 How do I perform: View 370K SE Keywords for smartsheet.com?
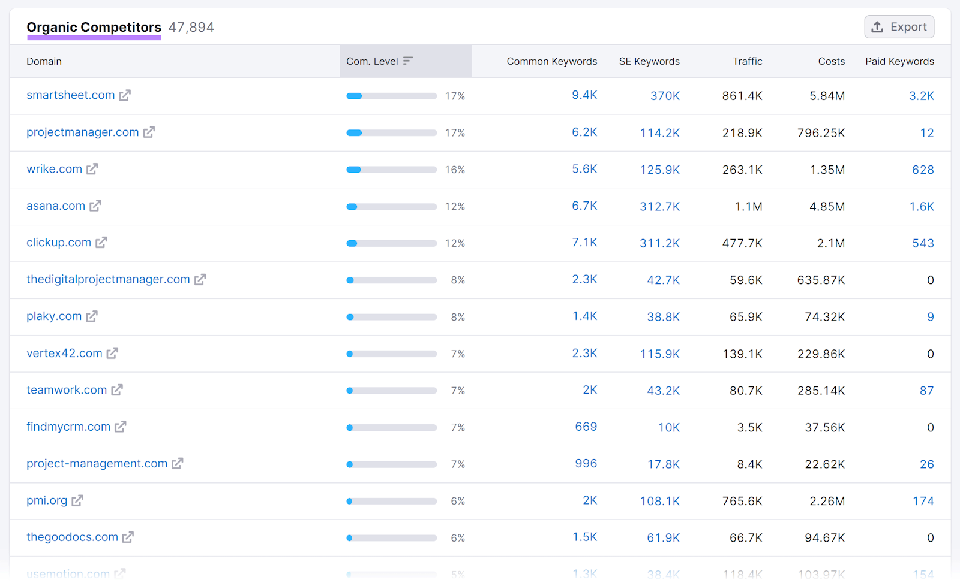point(665,95)
